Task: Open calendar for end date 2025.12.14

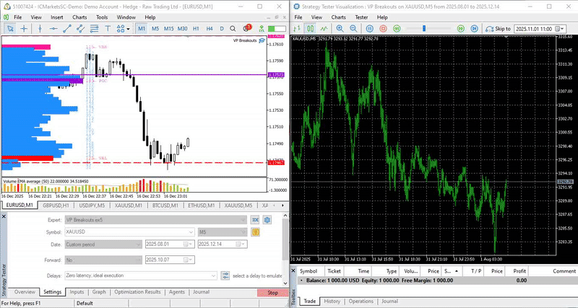Action: 240,245
